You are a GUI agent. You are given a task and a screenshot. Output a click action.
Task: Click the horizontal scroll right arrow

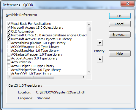84,77
